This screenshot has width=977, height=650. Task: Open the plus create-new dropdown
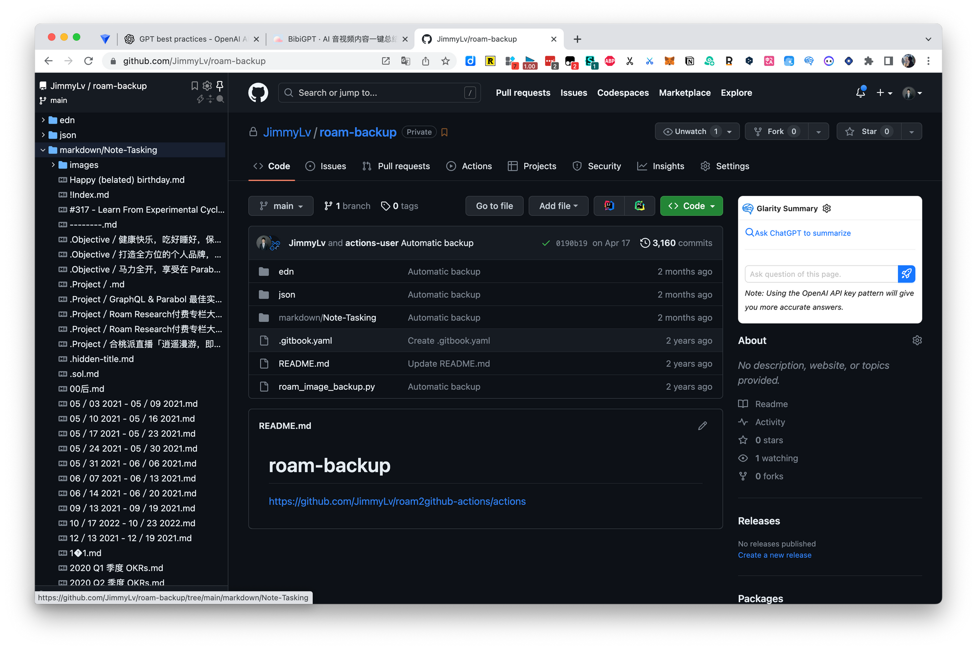click(x=884, y=92)
